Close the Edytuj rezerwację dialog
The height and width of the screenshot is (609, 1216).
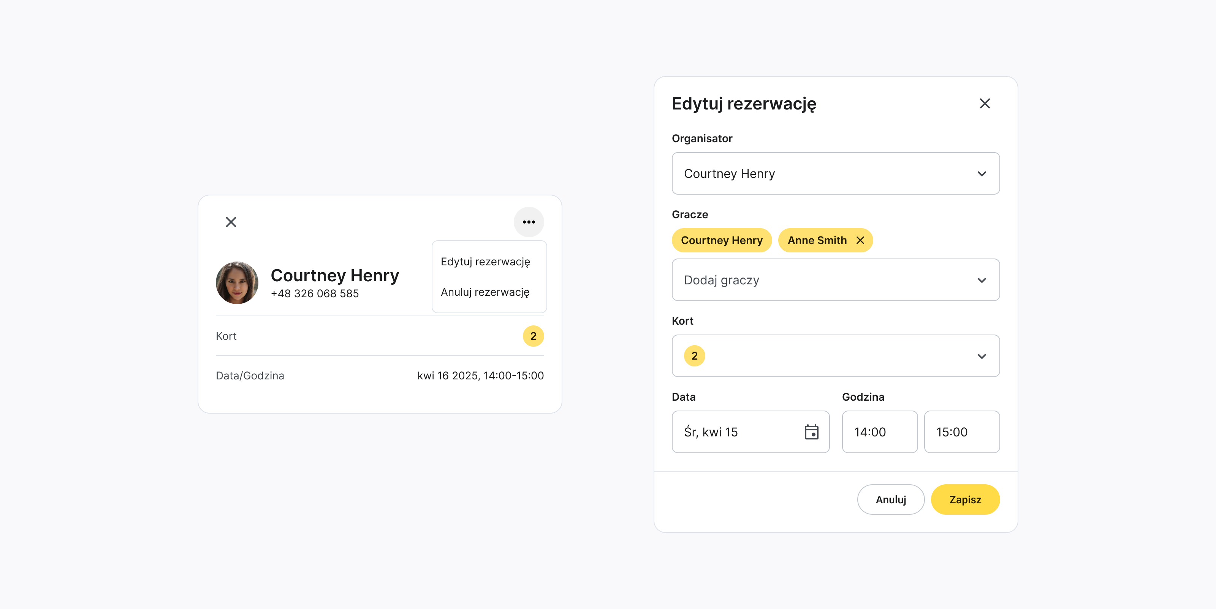pos(984,103)
